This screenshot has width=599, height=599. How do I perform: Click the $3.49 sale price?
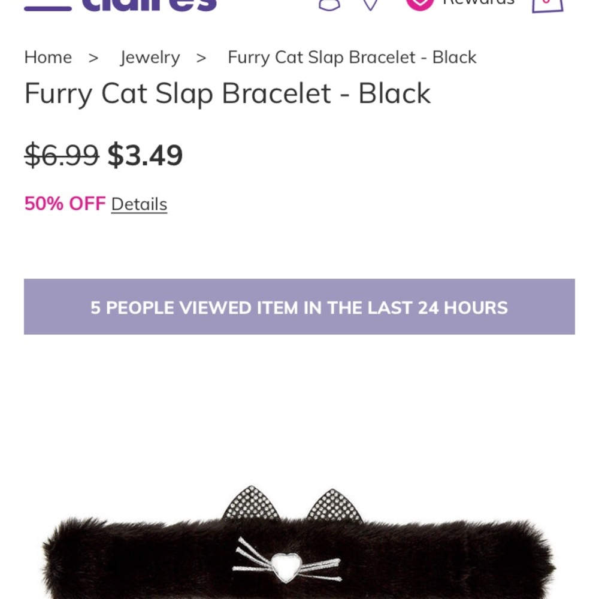145,156
